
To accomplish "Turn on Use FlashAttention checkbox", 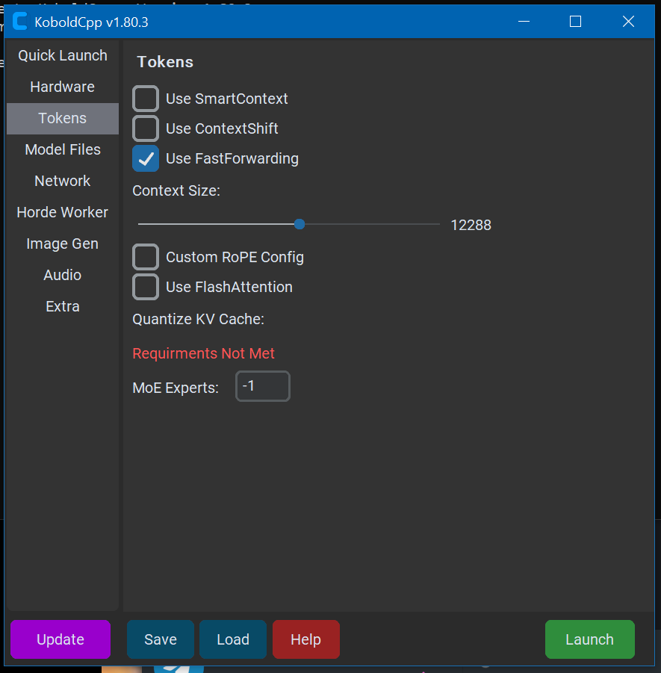I will pos(146,287).
